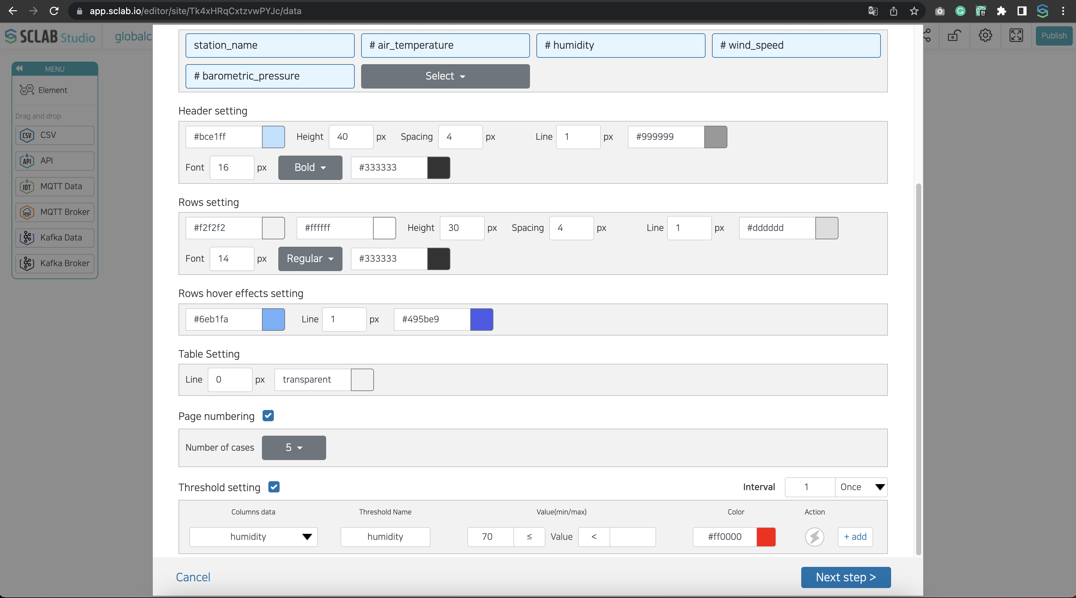The height and width of the screenshot is (598, 1076).
Task: Toggle the Page numbering checkbox
Action: pyautogui.click(x=268, y=415)
